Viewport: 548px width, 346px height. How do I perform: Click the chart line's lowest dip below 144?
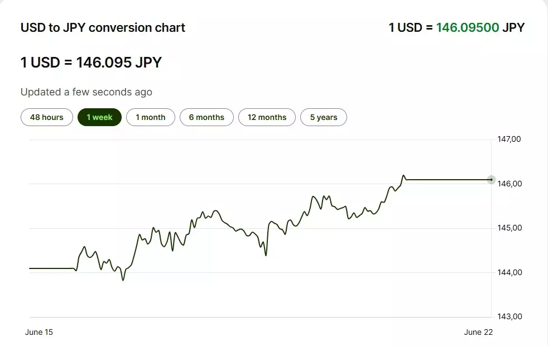123,280
